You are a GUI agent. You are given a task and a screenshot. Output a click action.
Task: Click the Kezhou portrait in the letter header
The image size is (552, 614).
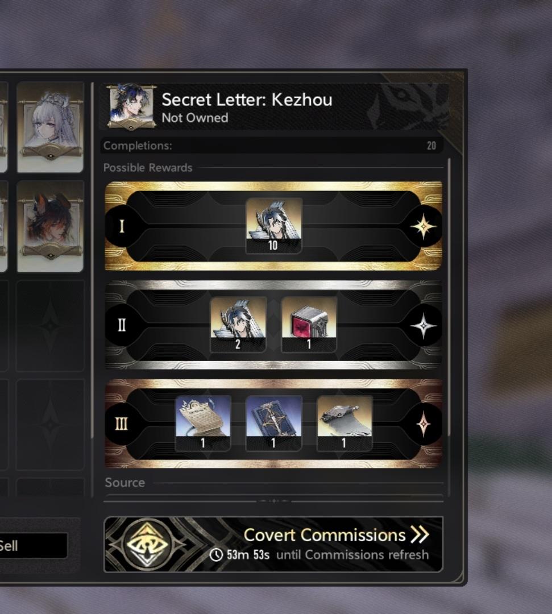tap(131, 106)
